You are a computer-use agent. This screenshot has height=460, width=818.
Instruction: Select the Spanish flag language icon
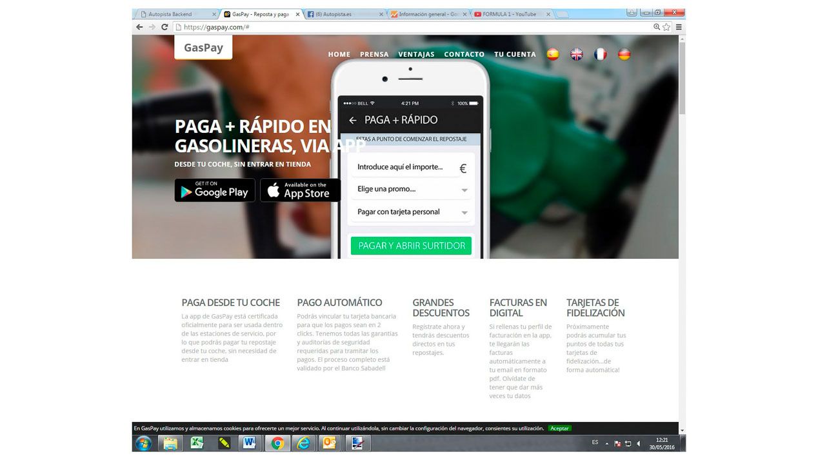(x=553, y=55)
